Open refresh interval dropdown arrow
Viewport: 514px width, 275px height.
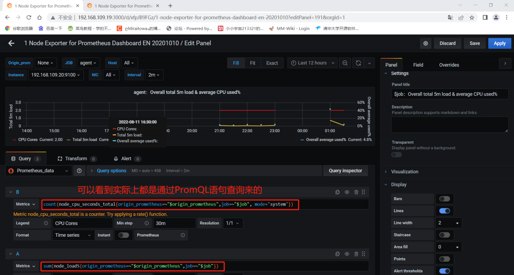tap(369, 63)
